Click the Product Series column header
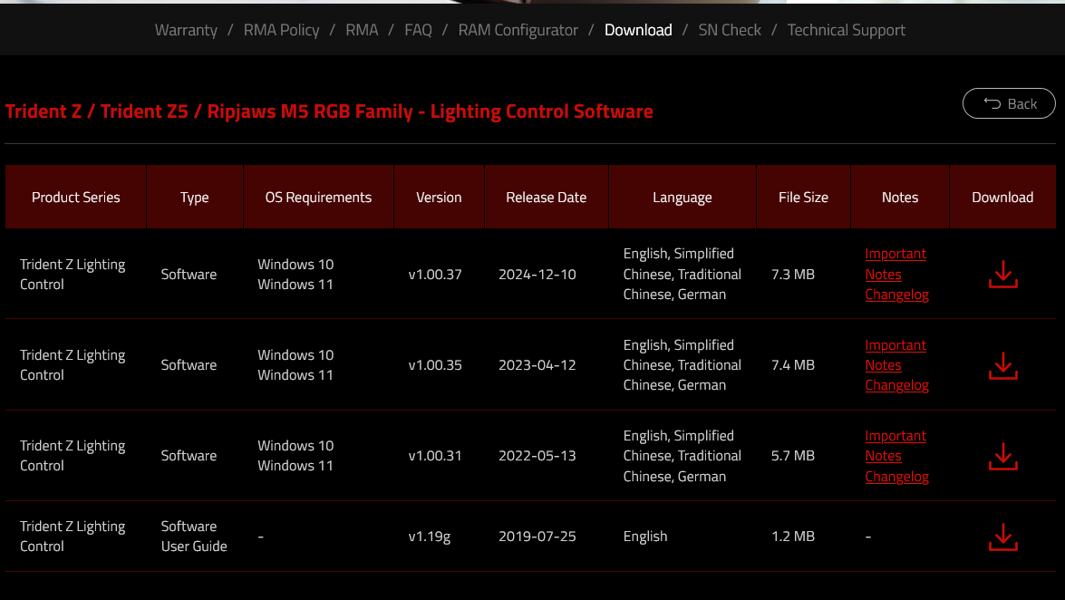The width and height of the screenshot is (1065, 600). click(75, 197)
